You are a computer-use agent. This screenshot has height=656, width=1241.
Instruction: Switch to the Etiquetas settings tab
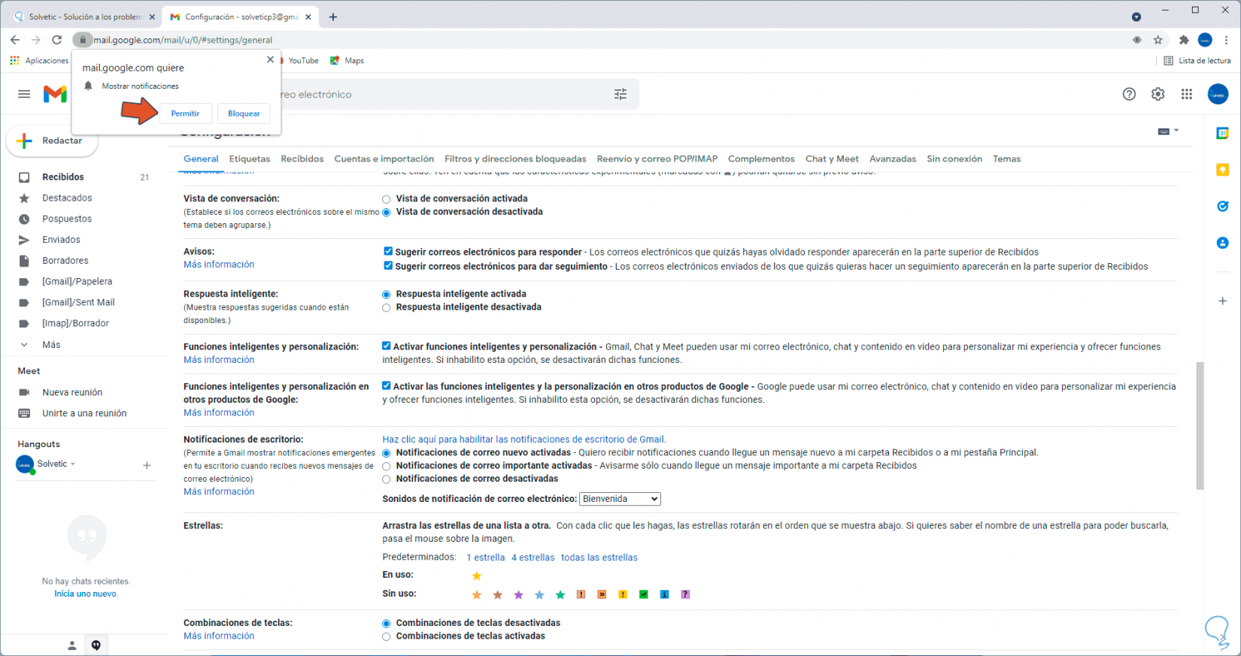coord(250,159)
